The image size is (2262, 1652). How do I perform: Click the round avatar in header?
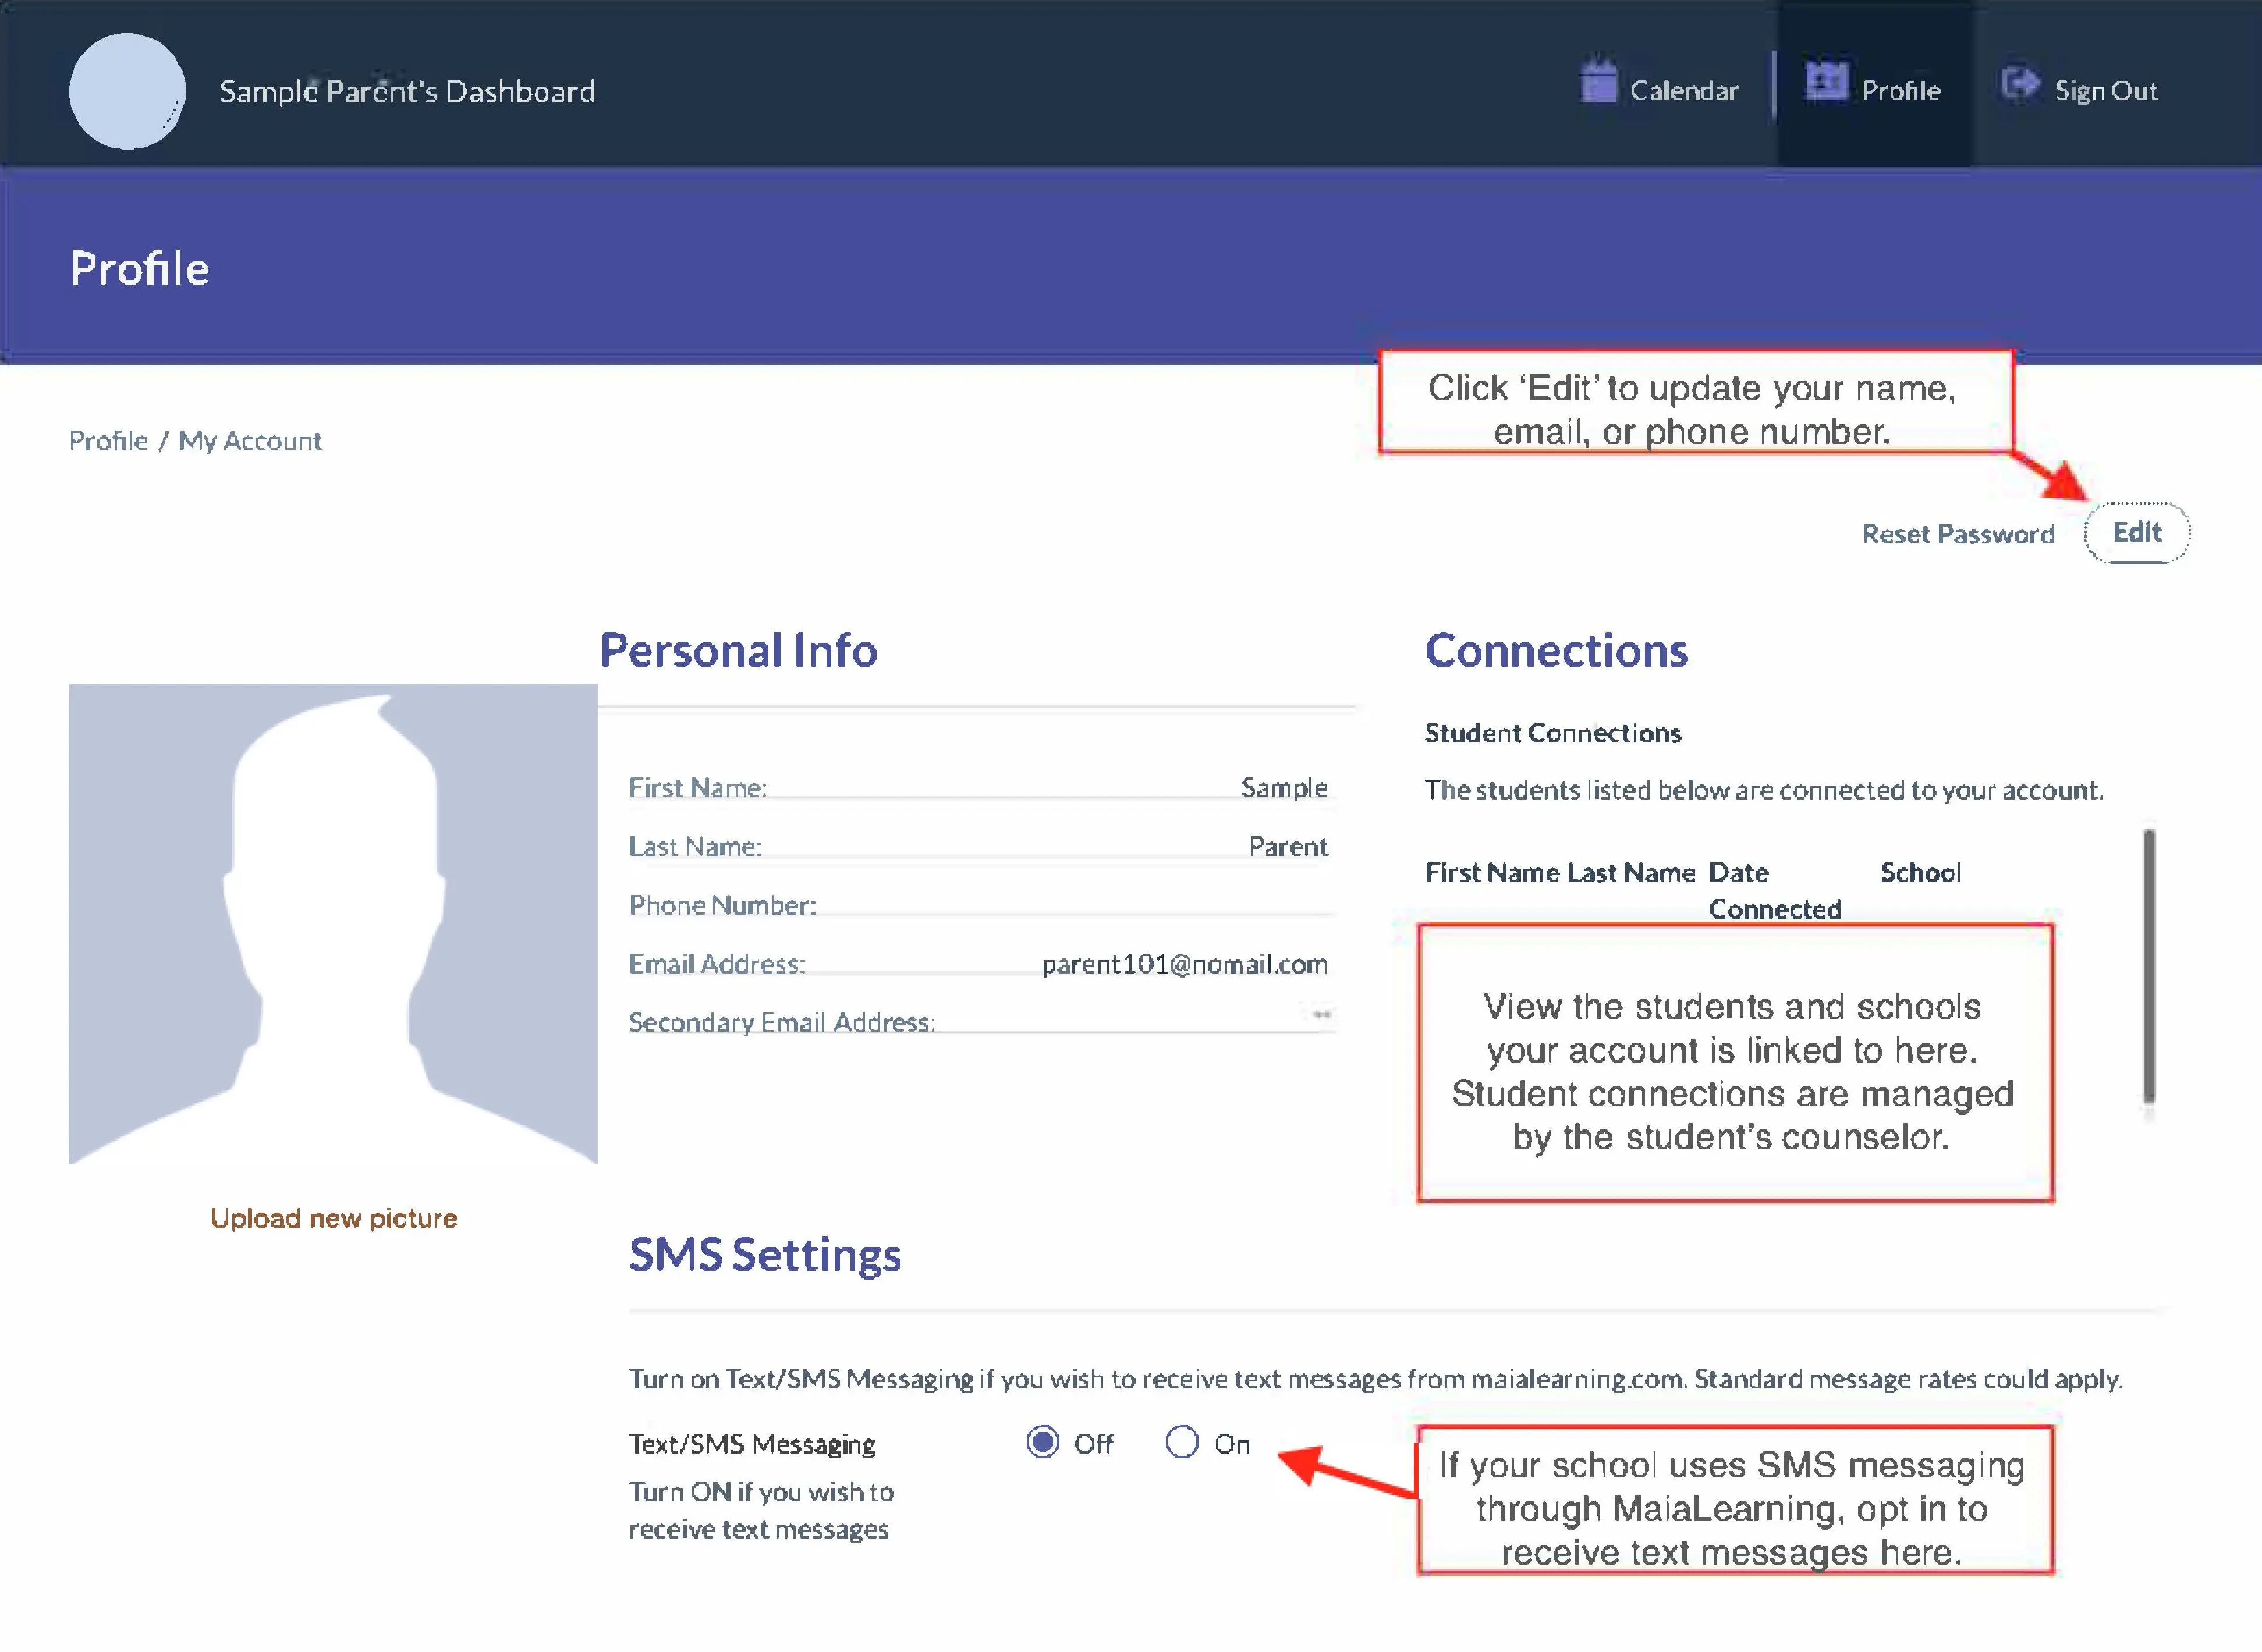pos(127,91)
